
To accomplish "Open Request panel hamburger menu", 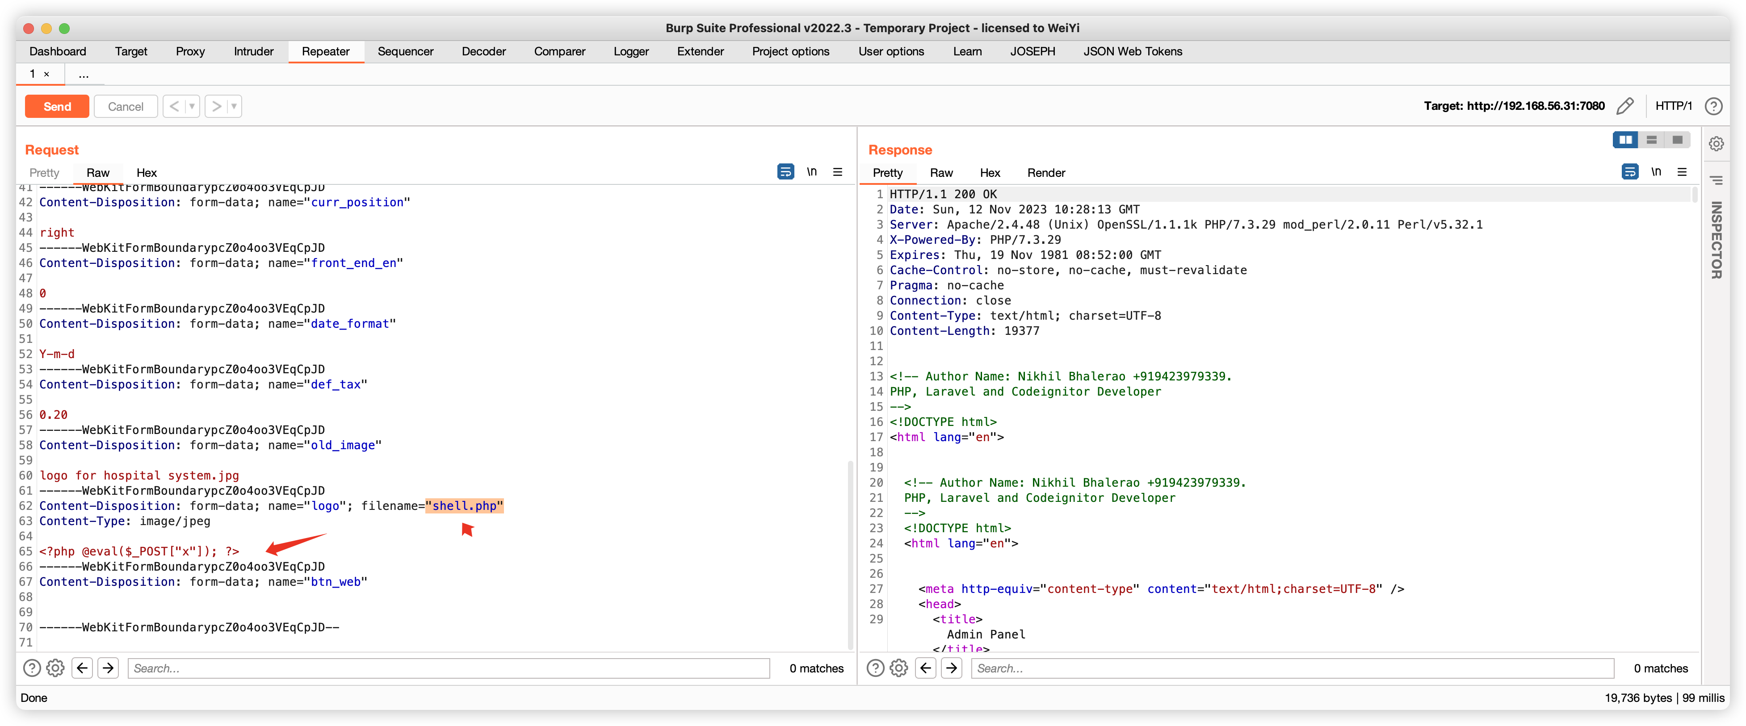I will pos(838,172).
